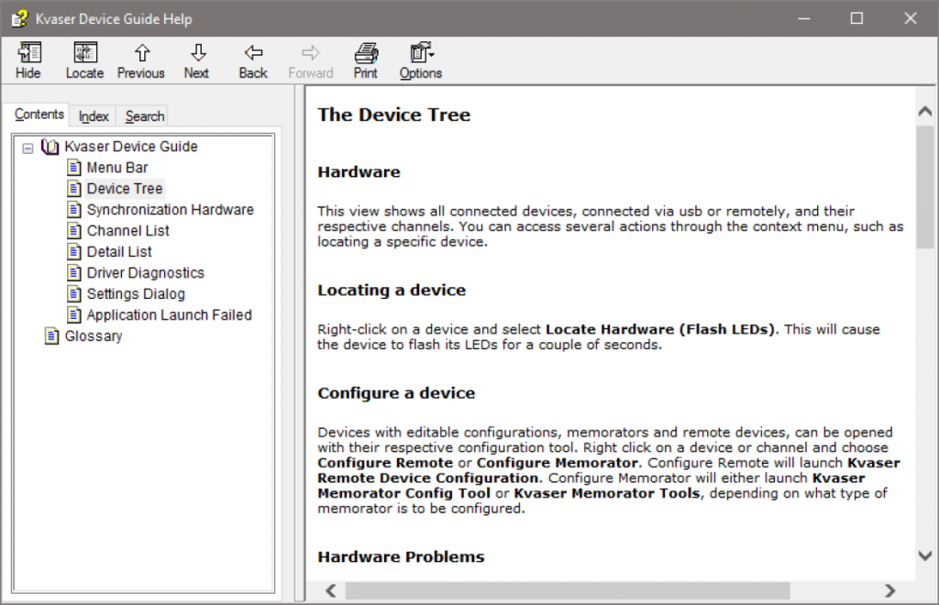Screen dimensions: 939x605
Task: Open the Menu Bar topic
Action: 117,168
